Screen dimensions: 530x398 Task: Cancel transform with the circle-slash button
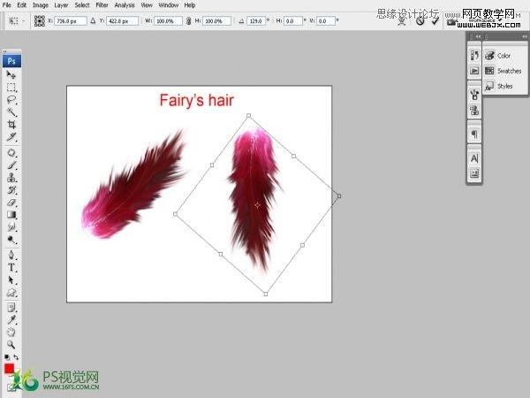(x=420, y=19)
